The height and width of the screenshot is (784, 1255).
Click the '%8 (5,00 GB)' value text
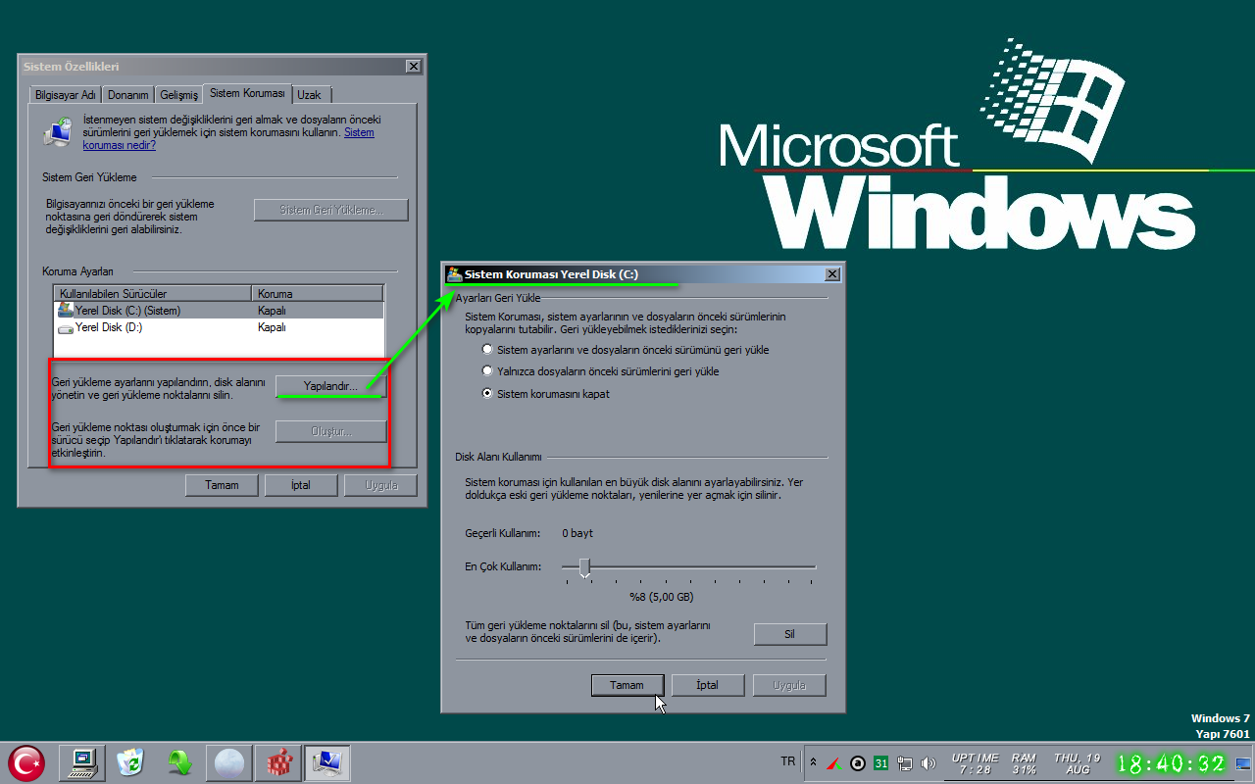[662, 597]
